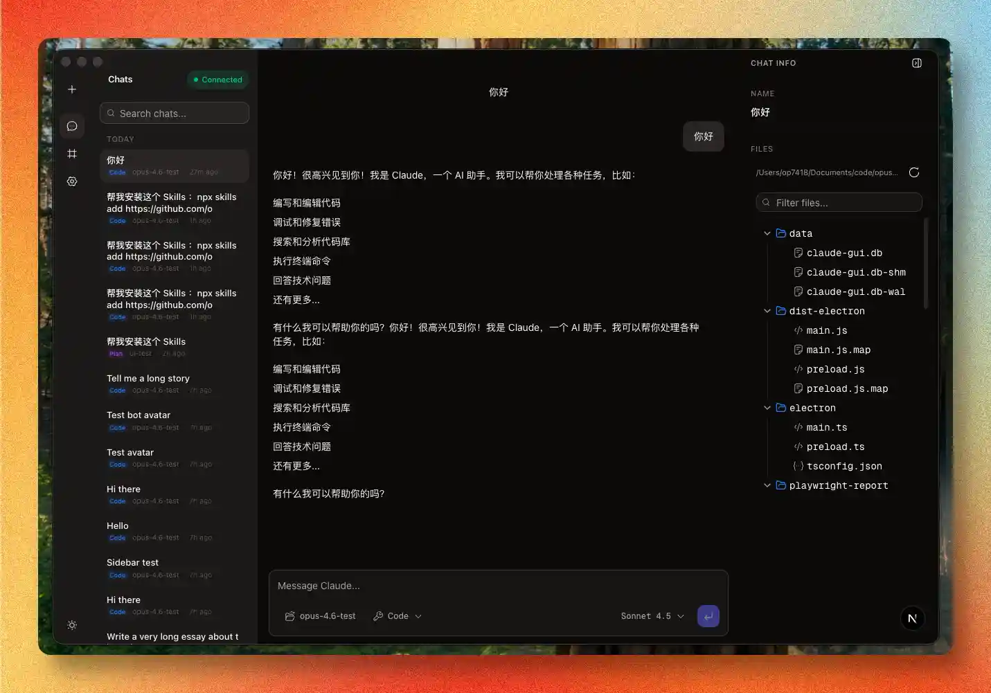991x693 pixels.
Task: Collapse the Chat Info panel using its icon
Action: [x=916, y=63]
